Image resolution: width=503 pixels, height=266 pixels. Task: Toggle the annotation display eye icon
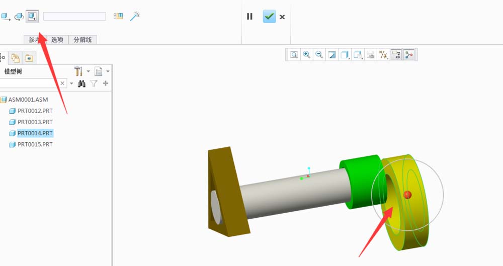click(396, 55)
